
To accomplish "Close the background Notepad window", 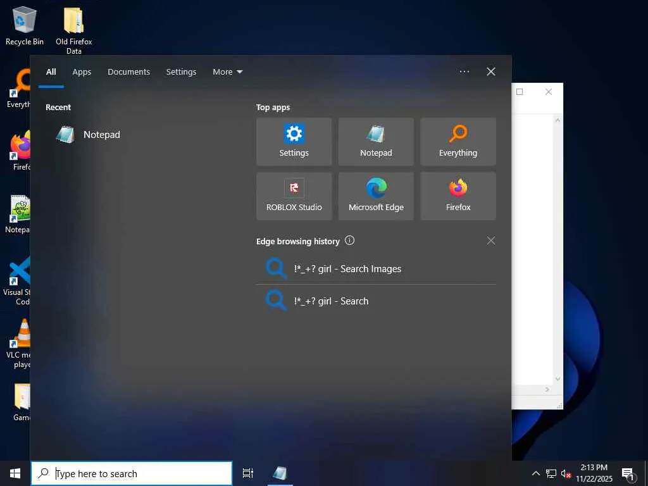I will [549, 92].
